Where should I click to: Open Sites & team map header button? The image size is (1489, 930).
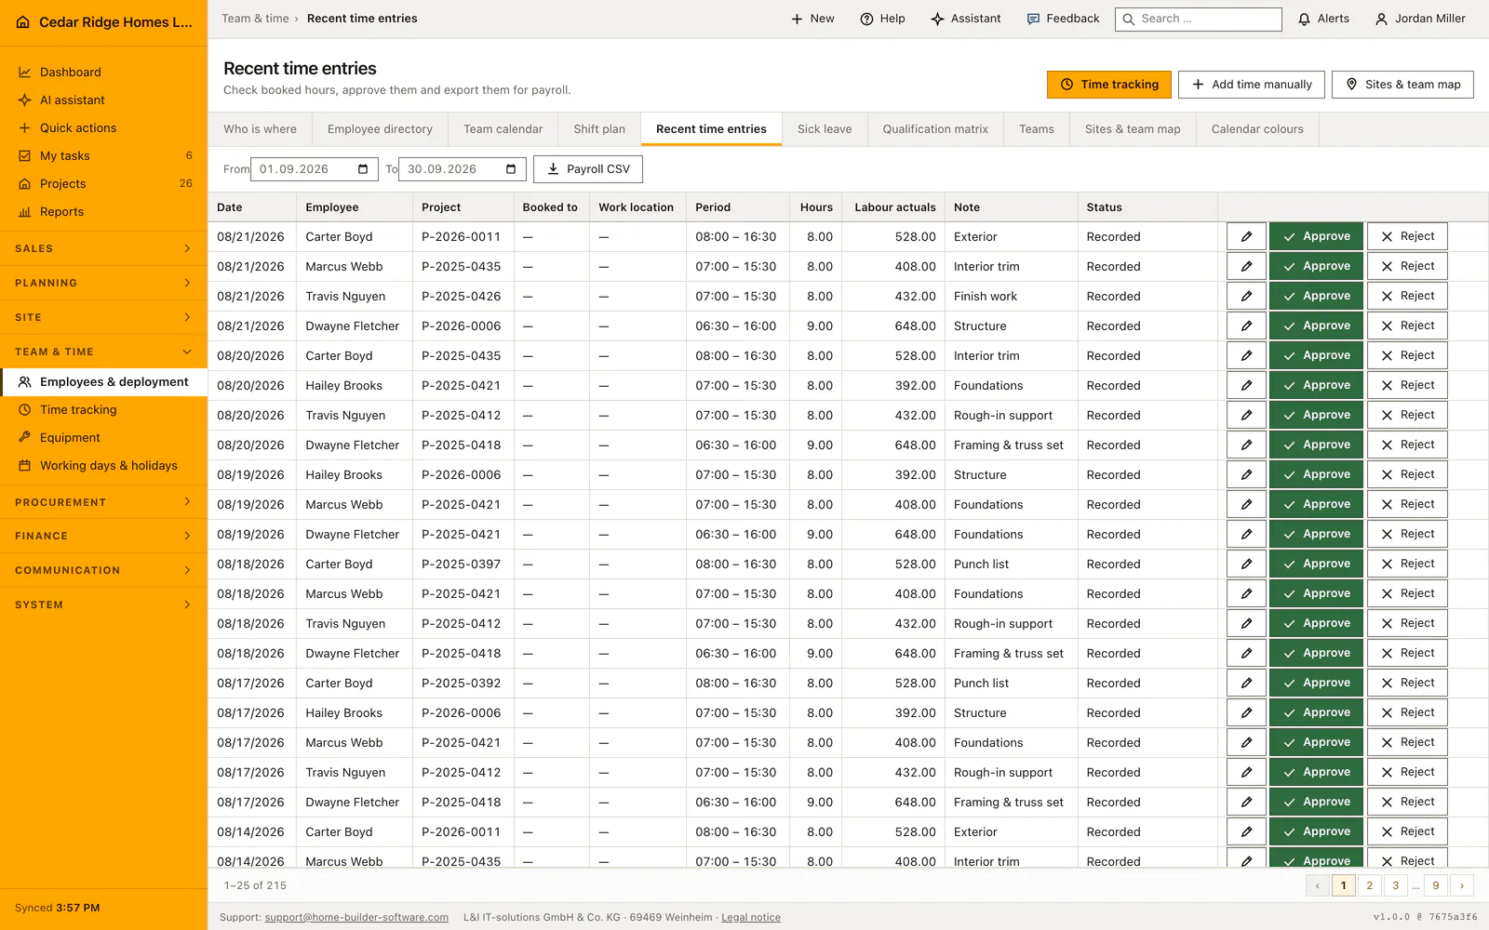tap(1402, 85)
